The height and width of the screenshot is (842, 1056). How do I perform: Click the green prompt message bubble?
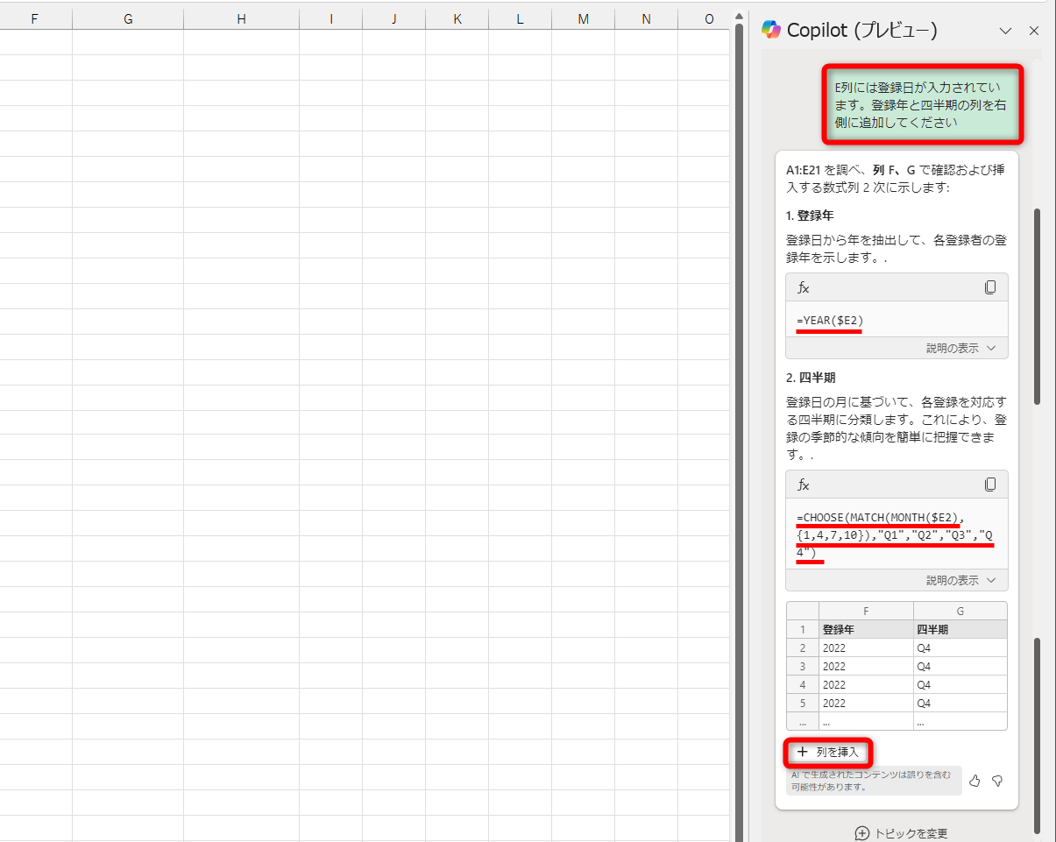[x=923, y=104]
